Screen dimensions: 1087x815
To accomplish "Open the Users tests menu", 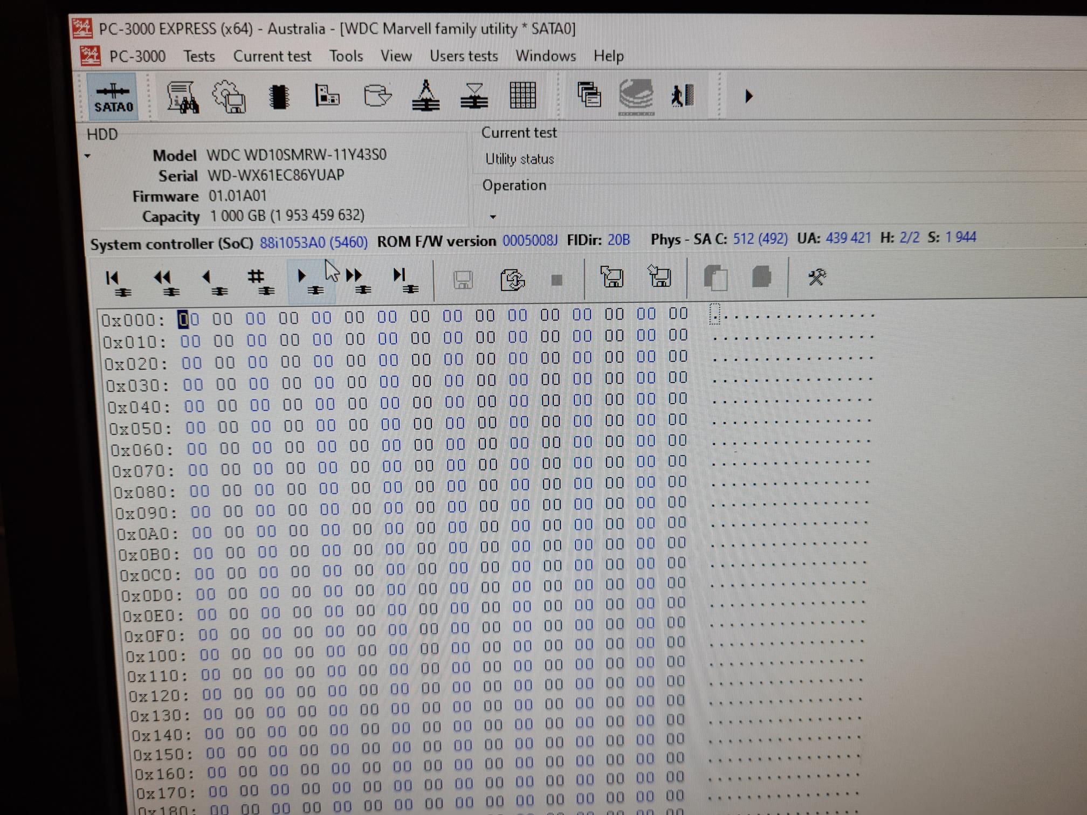I will [x=463, y=56].
